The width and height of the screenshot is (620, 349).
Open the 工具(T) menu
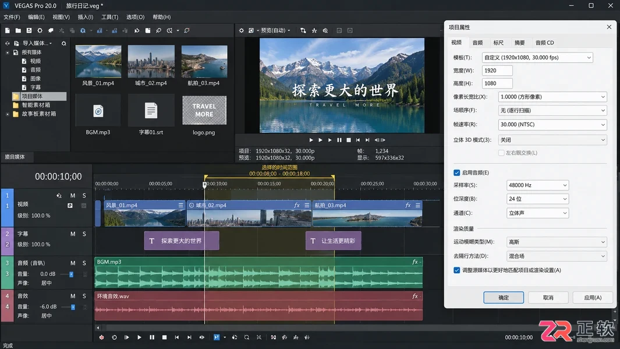click(109, 17)
